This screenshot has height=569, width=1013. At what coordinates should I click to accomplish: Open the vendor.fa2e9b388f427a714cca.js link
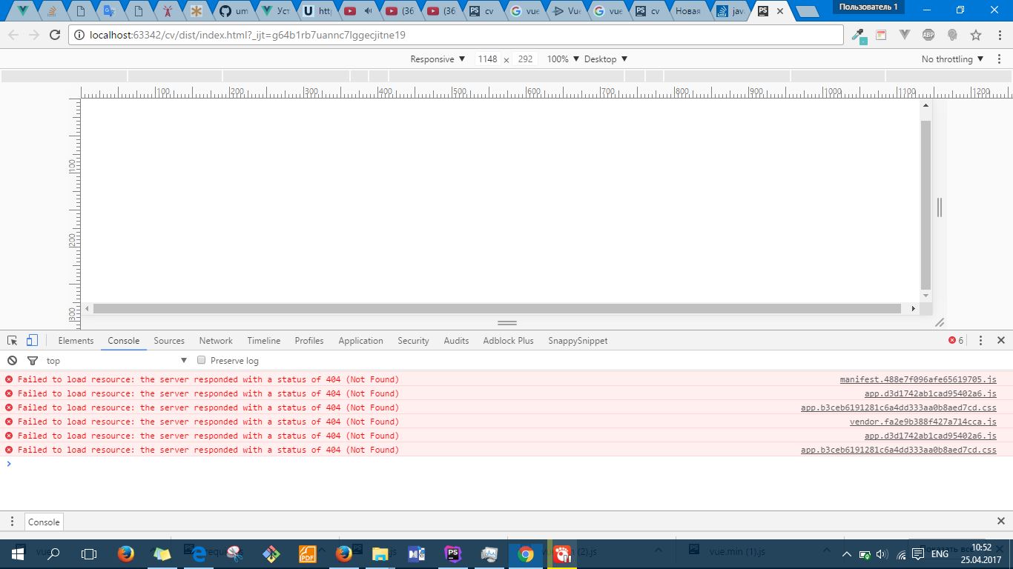[923, 422]
